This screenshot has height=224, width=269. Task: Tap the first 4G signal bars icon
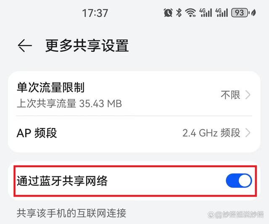click(206, 13)
